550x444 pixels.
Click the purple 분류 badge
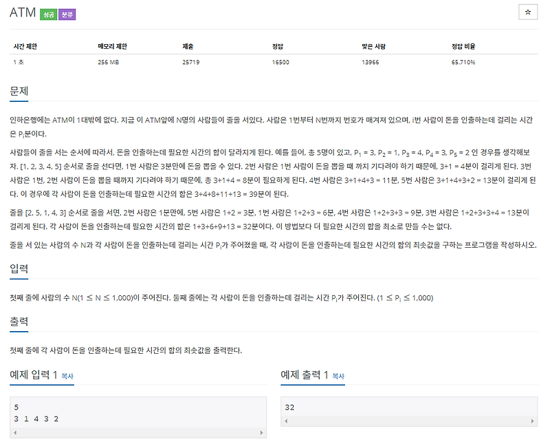pos(68,12)
